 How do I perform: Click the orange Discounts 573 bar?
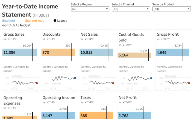pyautogui.click(x=58, y=52)
